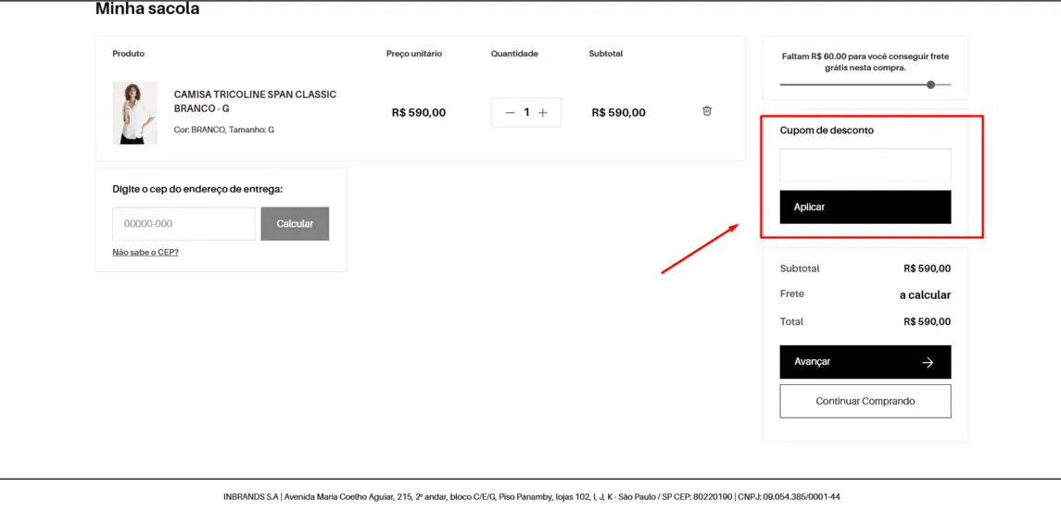Click the 'Frete' label in summary
1061x512 pixels.
click(791, 294)
